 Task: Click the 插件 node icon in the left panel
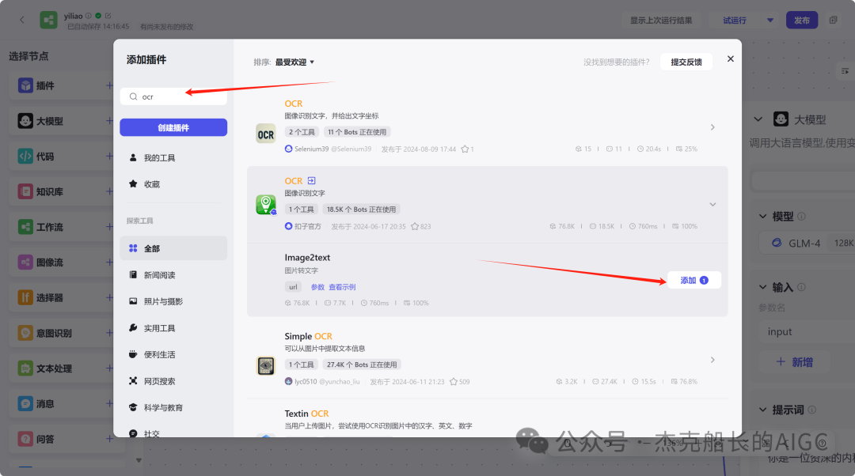coord(25,85)
